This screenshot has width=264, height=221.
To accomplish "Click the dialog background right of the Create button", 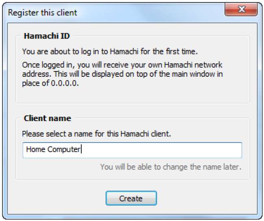I will pos(203,199).
